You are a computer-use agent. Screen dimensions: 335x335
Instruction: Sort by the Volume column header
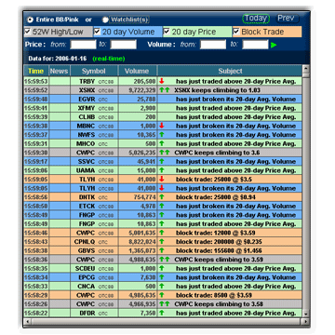(137, 71)
